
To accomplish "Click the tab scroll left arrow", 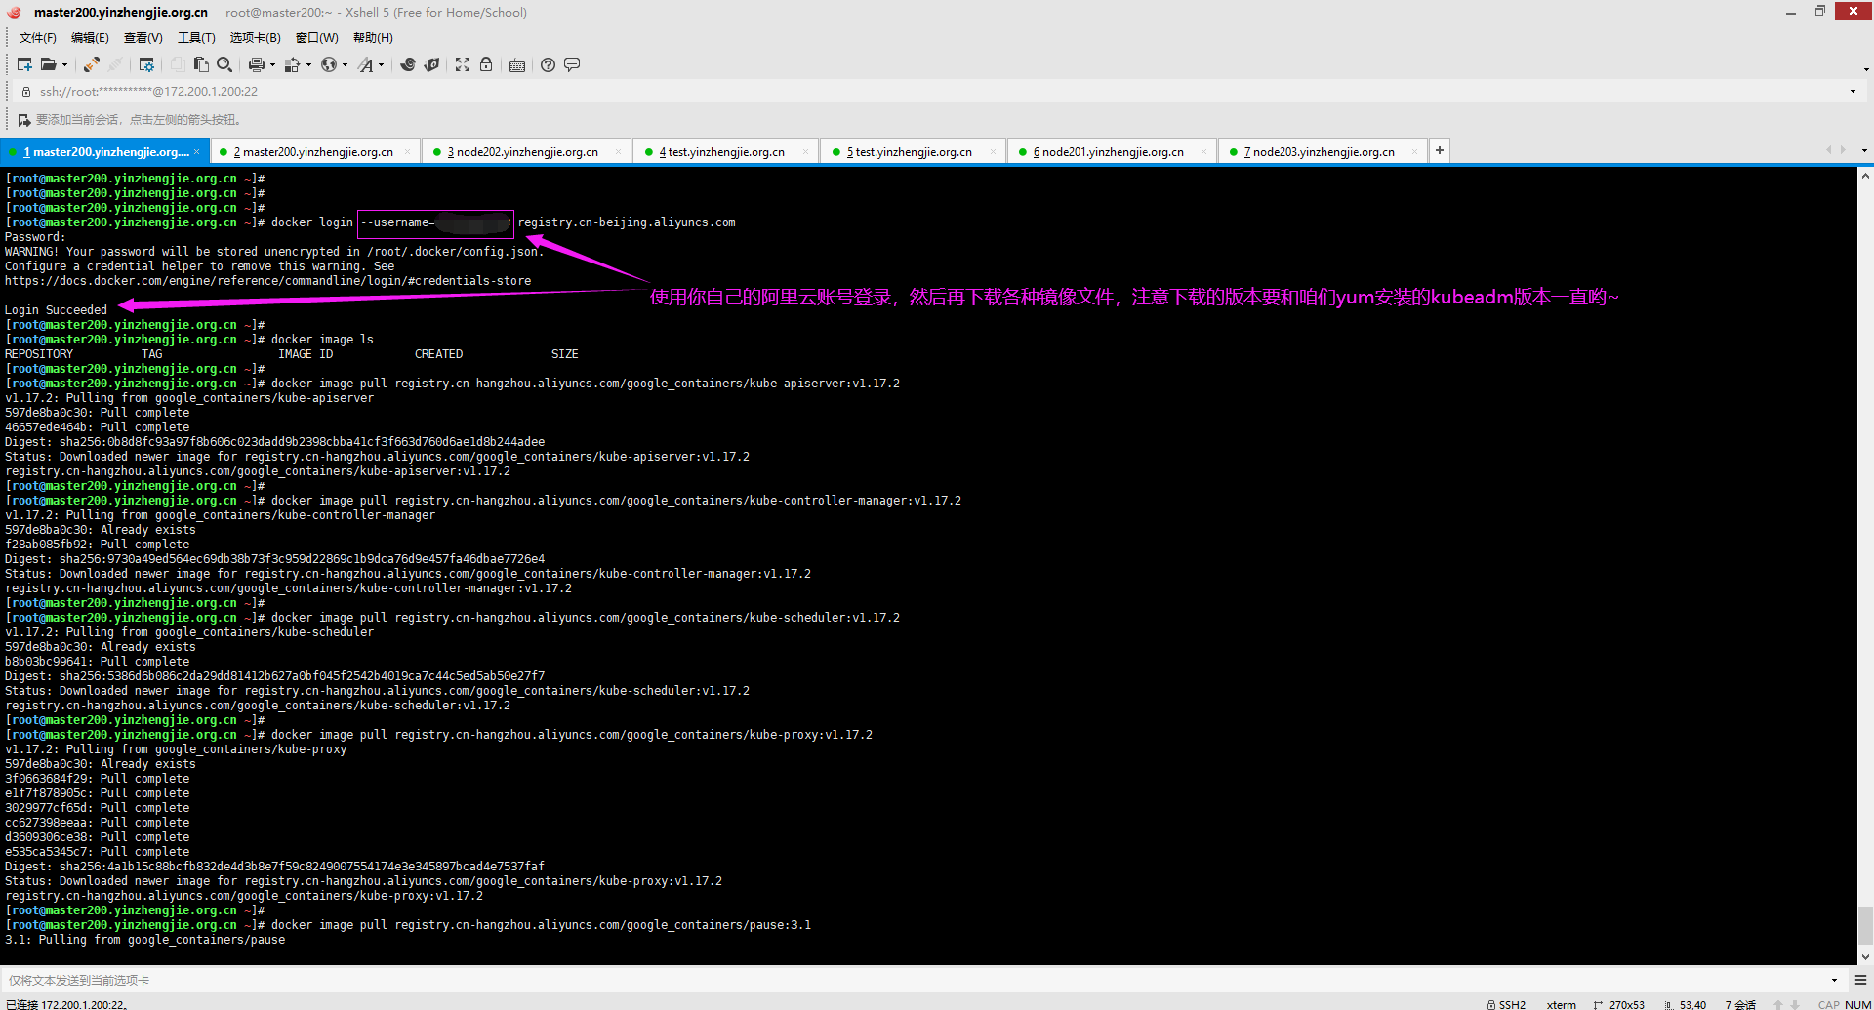I will point(1828,150).
